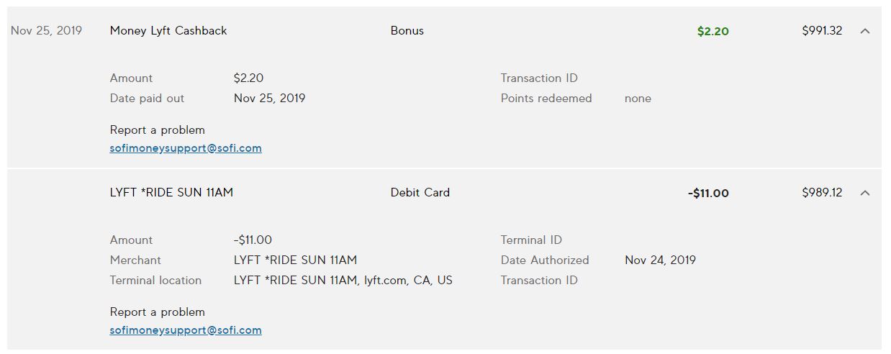Click Report a problem under cashback details
This screenshot has height=354, width=891.
(x=158, y=130)
